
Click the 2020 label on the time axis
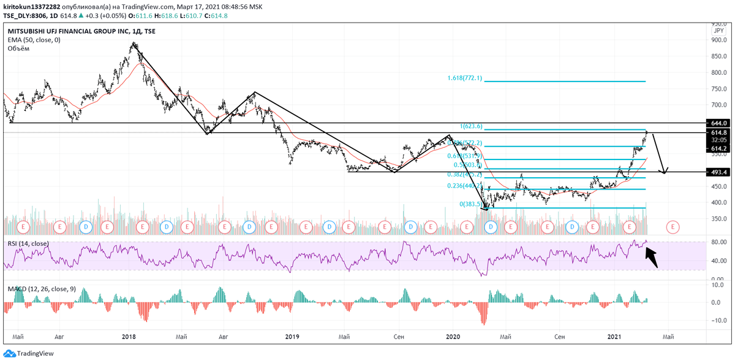click(453, 337)
